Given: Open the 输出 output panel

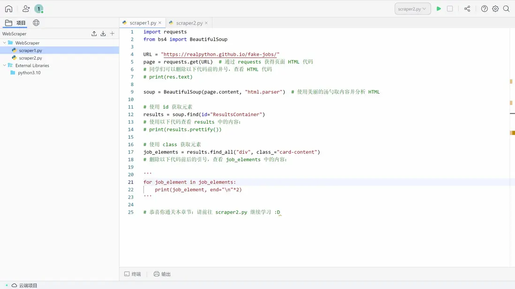Looking at the screenshot, I should pos(162,274).
